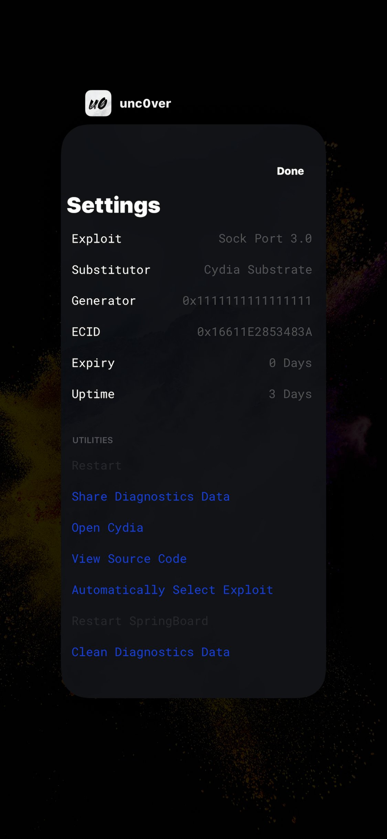Tap the unc0ver app icon
387x839 pixels.
tap(98, 103)
